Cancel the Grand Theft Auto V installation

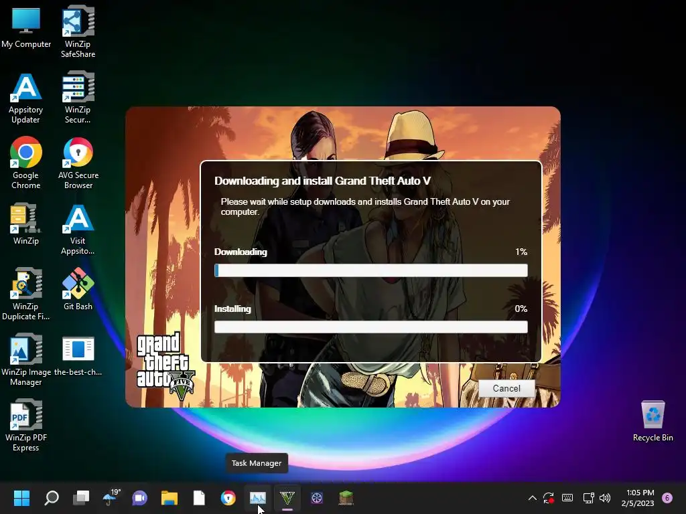point(506,388)
